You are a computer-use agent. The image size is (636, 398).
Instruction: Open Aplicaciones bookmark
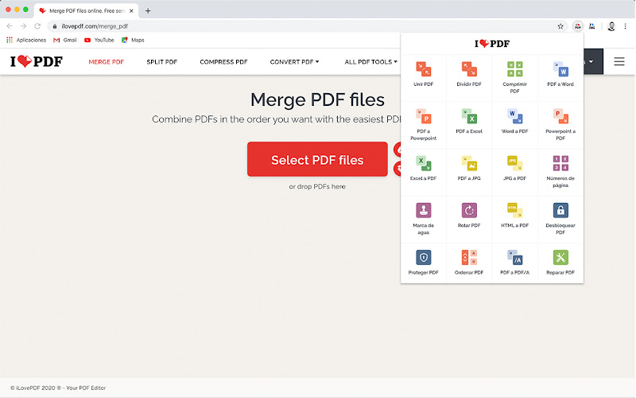click(26, 41)
